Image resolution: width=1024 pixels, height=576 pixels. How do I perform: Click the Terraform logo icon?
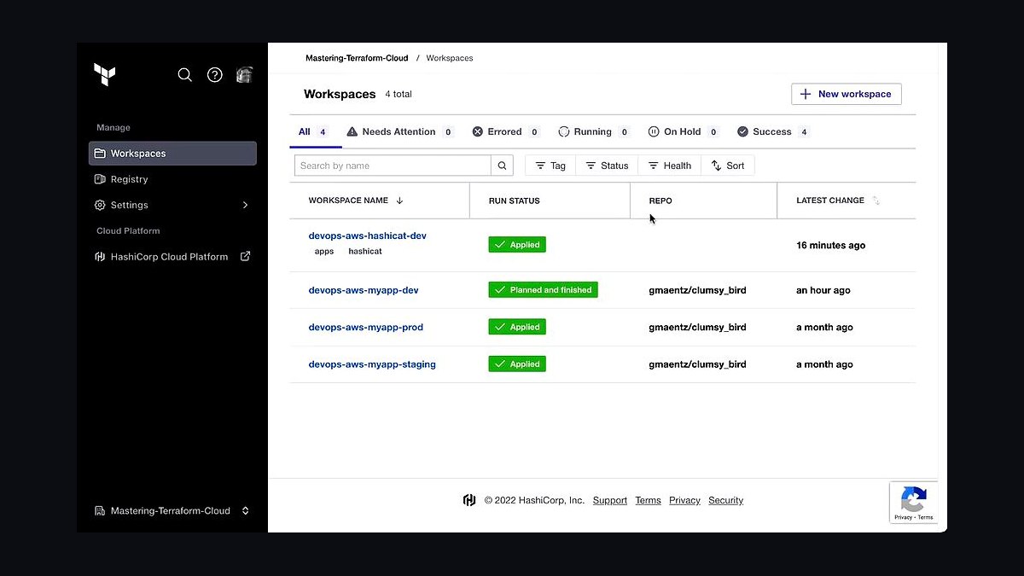(104, 75)
